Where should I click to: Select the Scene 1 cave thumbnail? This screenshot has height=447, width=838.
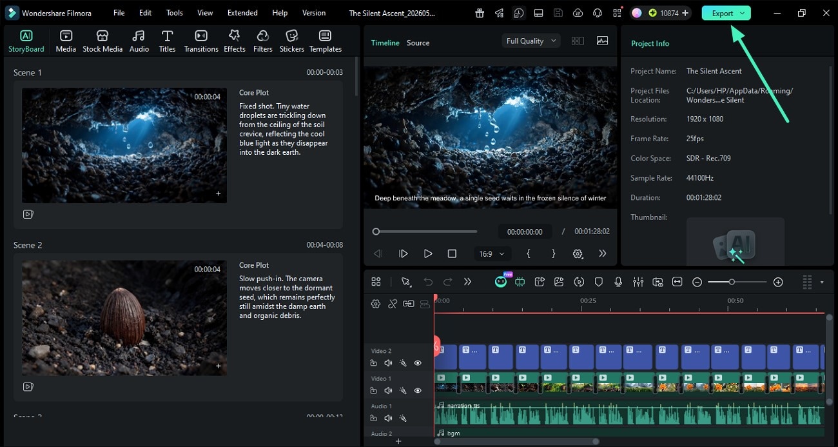124,145
